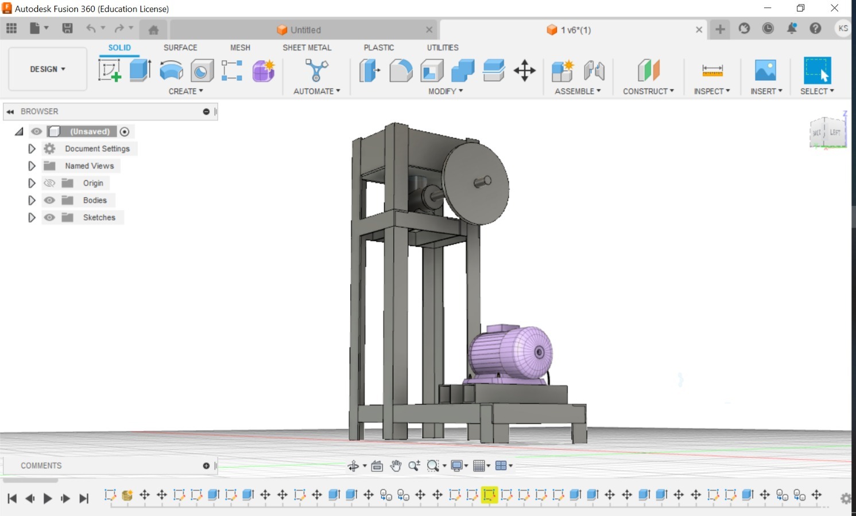Open the CONSTRUCT dropdown menu

[648, 91]
